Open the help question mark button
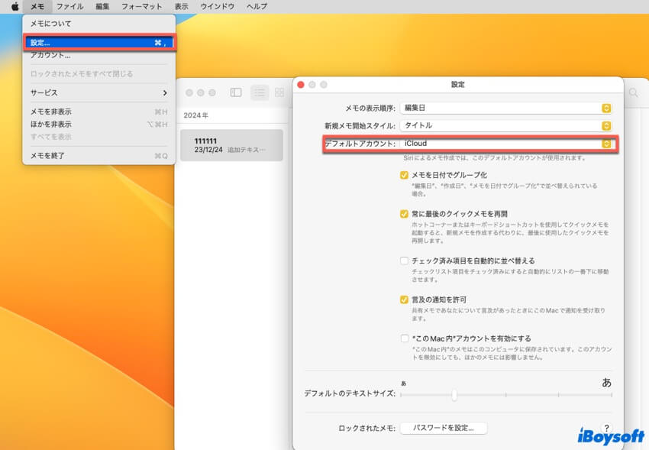 606,428
